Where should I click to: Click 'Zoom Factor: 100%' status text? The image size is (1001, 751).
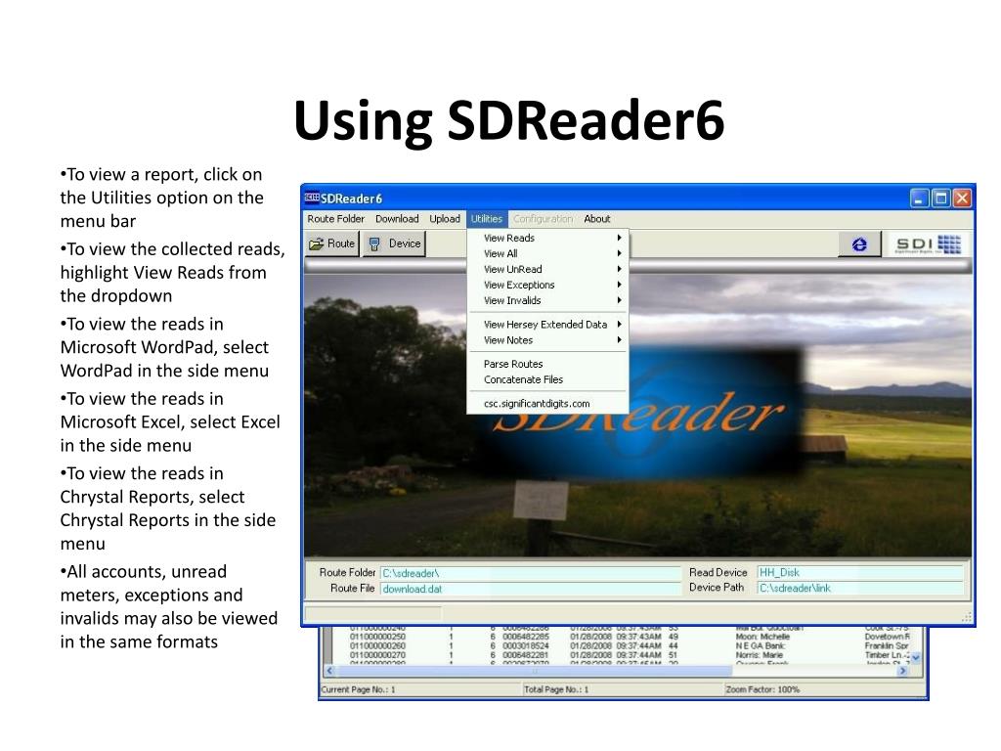[x=762, y=689]
